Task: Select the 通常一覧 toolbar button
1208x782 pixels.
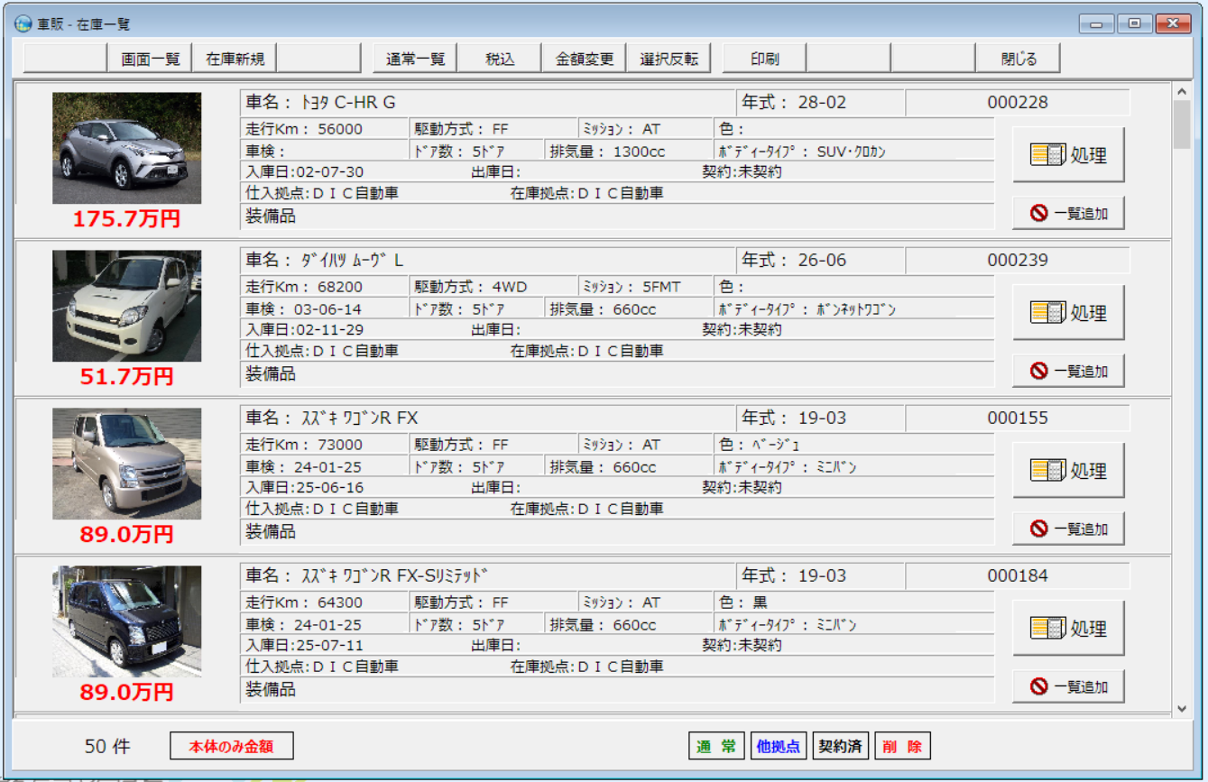Action: (415, 59)
